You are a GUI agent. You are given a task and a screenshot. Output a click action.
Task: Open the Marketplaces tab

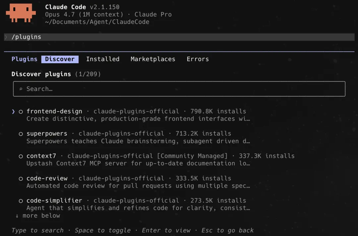click(x=153, y=59)
